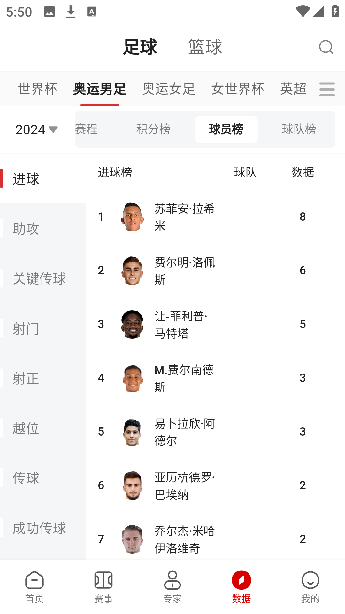Image resolution: width=345 pixels, height=614 pixels.
Task: Select the 奥运女足 league tab
Action: point(169,89)
